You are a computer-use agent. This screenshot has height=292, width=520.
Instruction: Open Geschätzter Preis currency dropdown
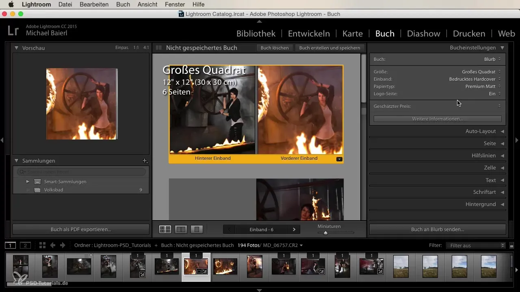click(499, 106)
